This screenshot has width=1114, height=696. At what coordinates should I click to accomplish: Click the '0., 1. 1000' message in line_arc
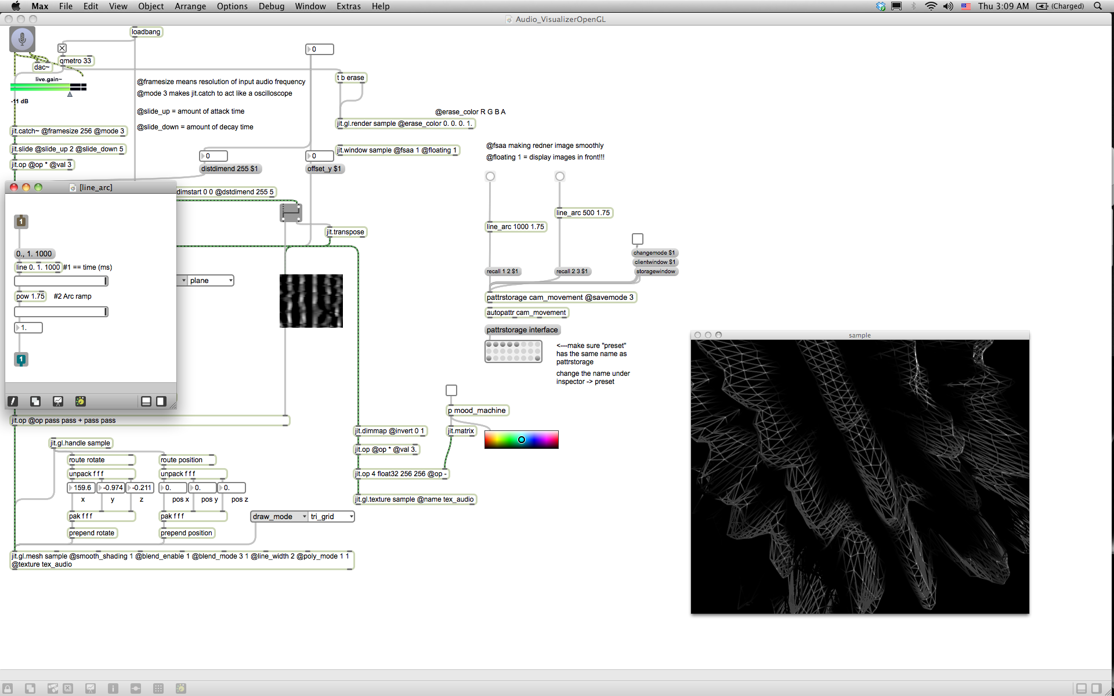(x=34, y=254)
